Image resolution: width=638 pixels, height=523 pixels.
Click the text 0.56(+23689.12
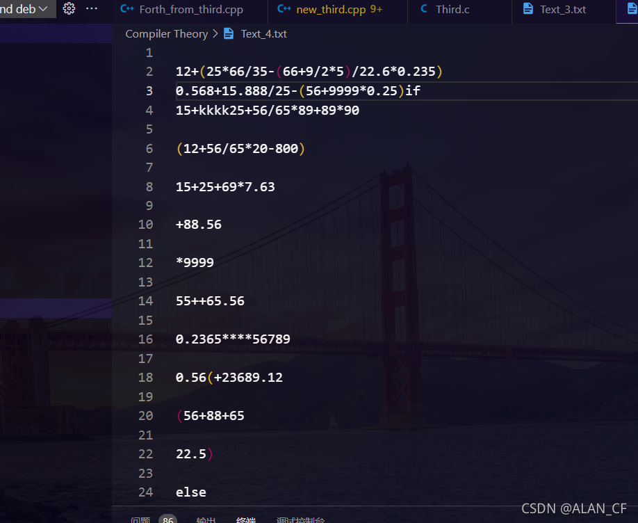(229, 378)
